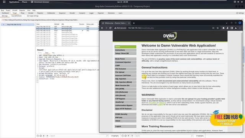Viewport: 245px width, 138px height.
Task: Switch to the Proxy tab
Action: [23, 13]
